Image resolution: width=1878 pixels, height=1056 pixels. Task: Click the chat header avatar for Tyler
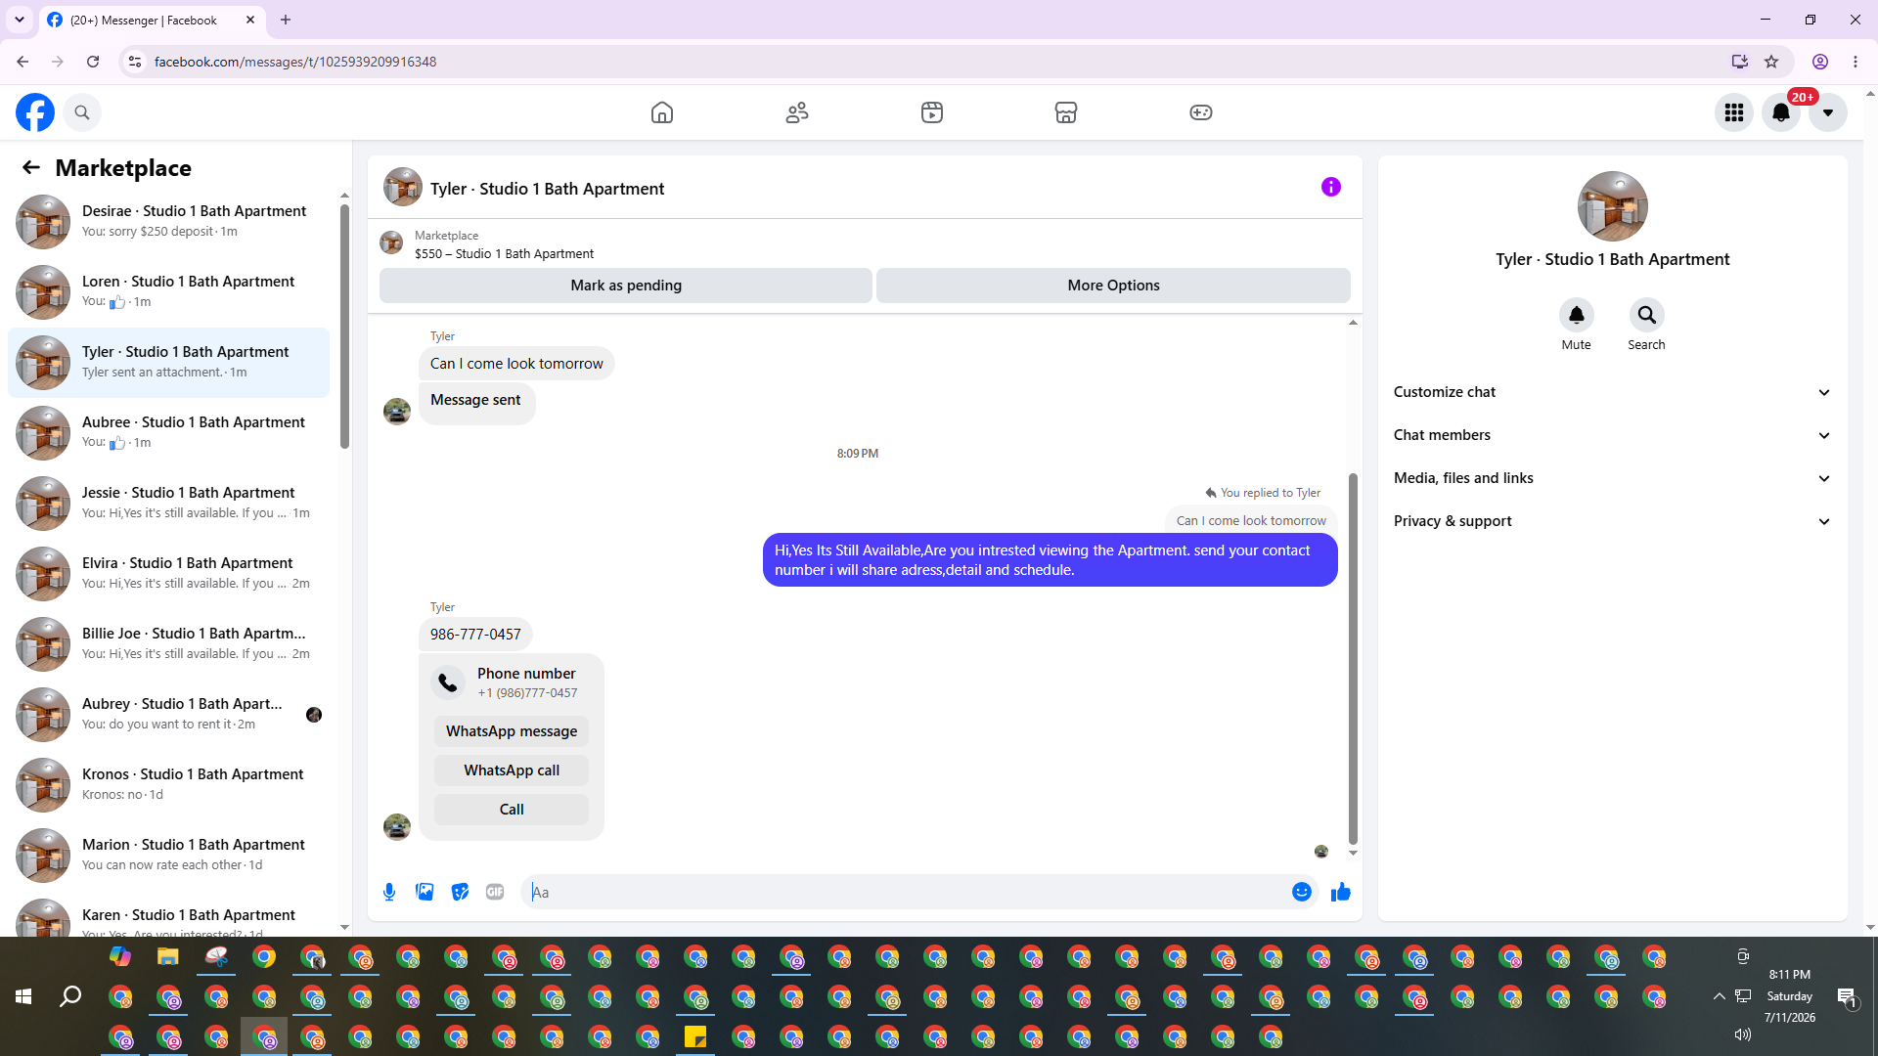[x=403, y=187]
